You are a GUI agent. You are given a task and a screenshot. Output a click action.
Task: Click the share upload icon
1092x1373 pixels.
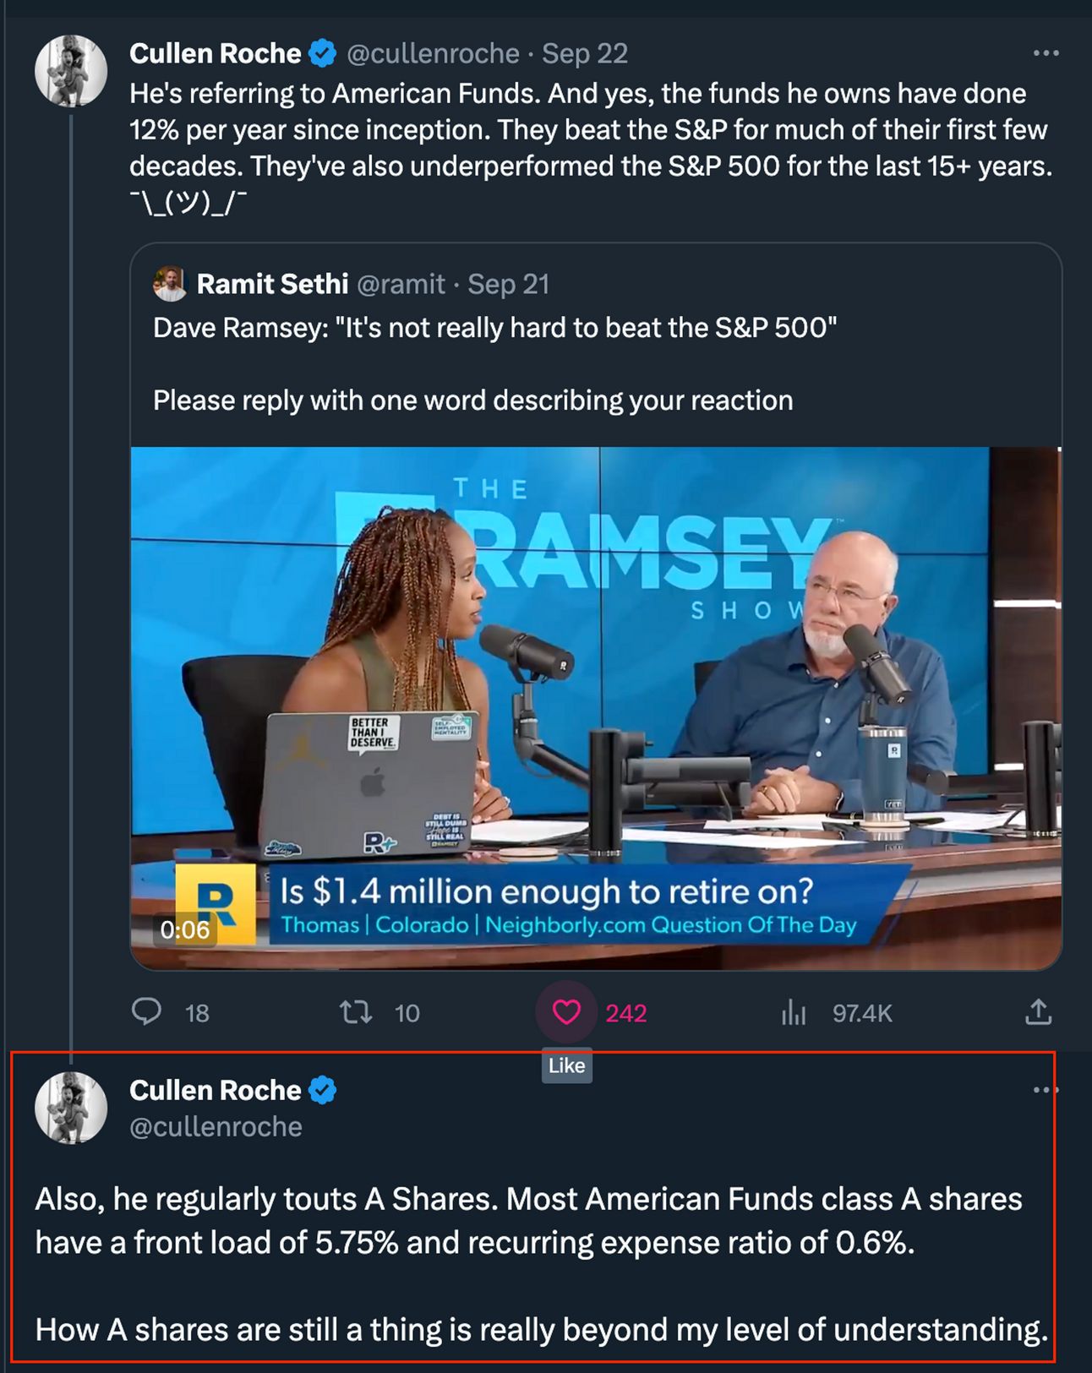[x=1038, y=1011]
